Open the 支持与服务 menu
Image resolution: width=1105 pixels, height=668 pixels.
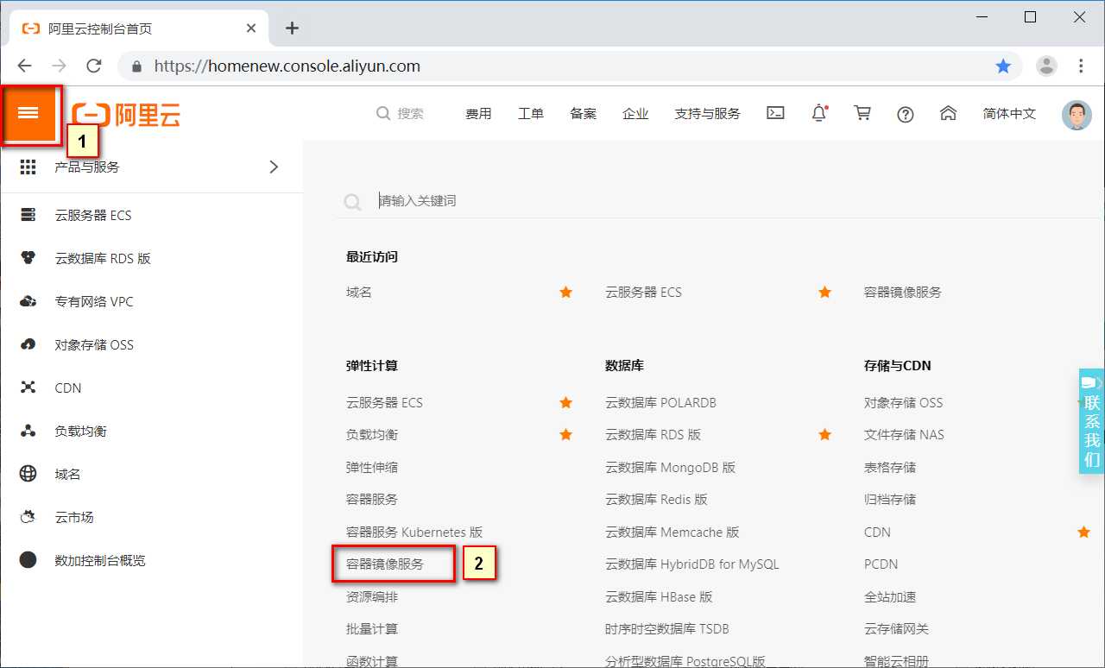pyautogui.click(x=707, y=113)
